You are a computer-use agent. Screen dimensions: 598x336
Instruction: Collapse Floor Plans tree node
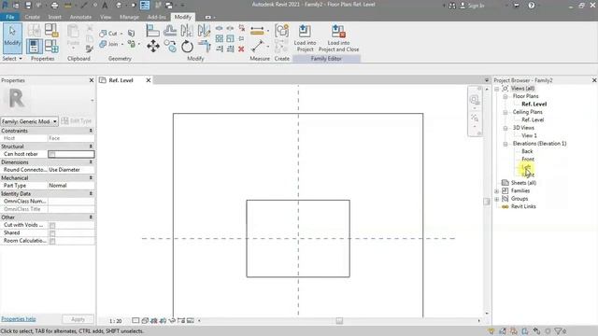(x=505, y=96)
